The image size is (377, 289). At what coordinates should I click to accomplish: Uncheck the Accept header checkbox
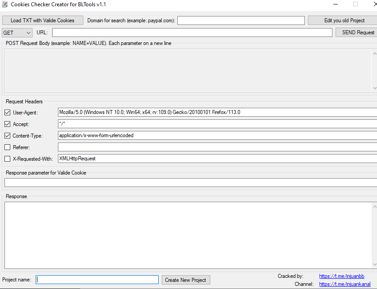[x=8, y=124]
